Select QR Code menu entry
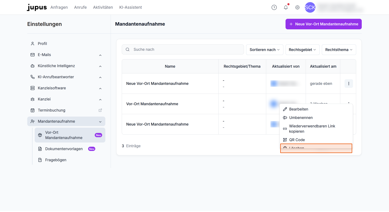389x212 pixels. (316, 140)
